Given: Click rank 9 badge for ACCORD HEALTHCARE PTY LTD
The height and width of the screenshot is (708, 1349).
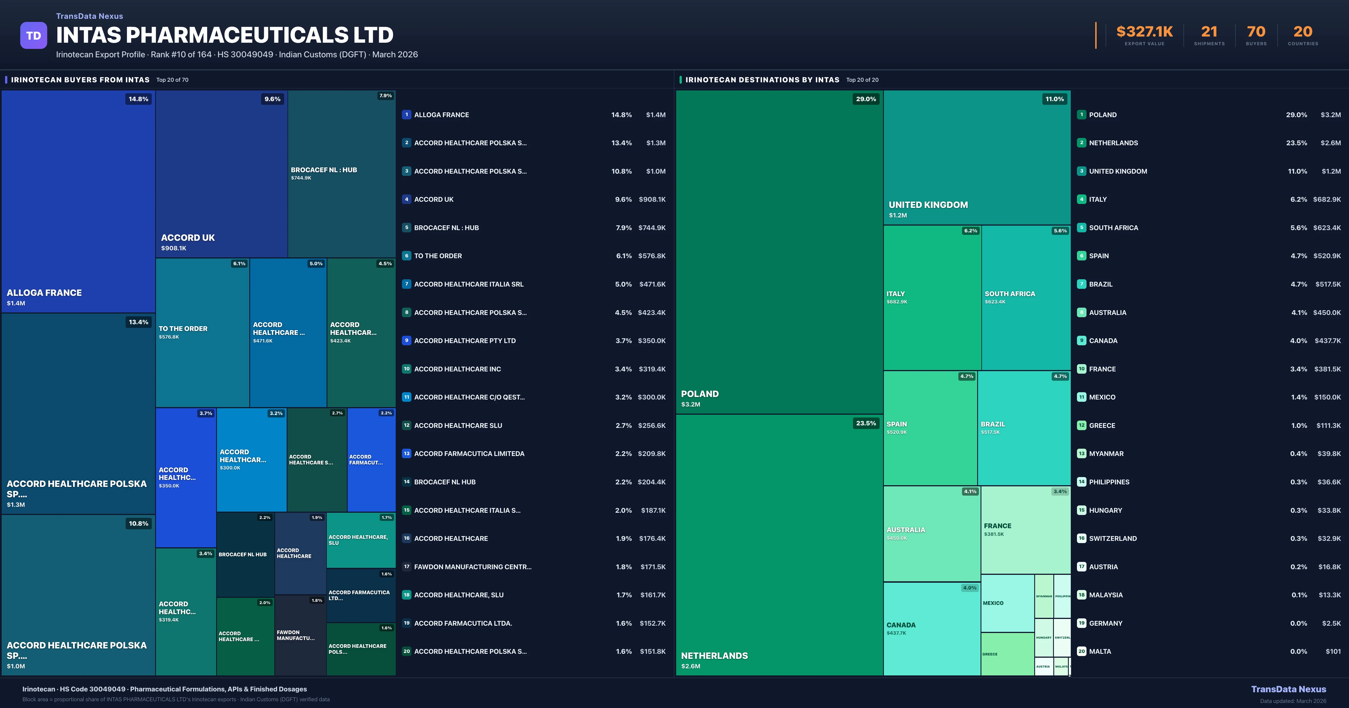Looking at the screenshot, I should pos(406,341).
